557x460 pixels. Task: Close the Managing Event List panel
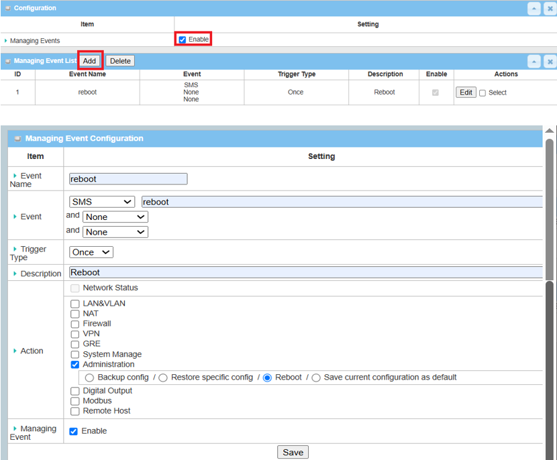point(549,62)
